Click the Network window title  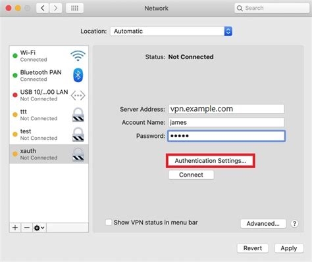tap(156, 9)
